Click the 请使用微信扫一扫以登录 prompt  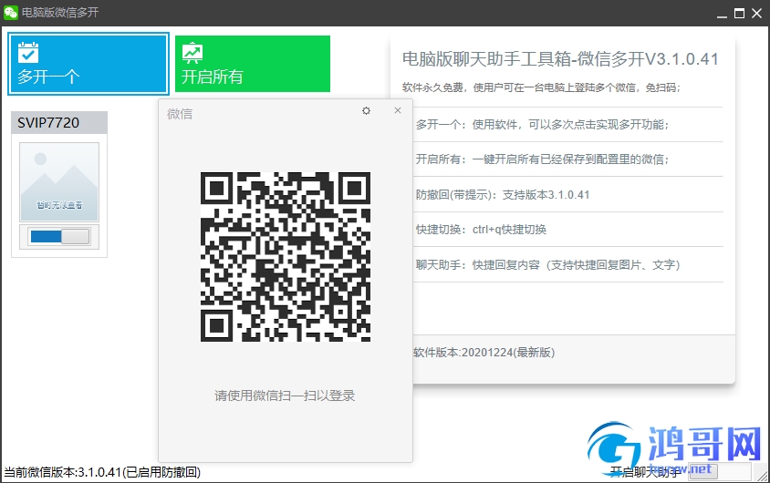point(285,396)
